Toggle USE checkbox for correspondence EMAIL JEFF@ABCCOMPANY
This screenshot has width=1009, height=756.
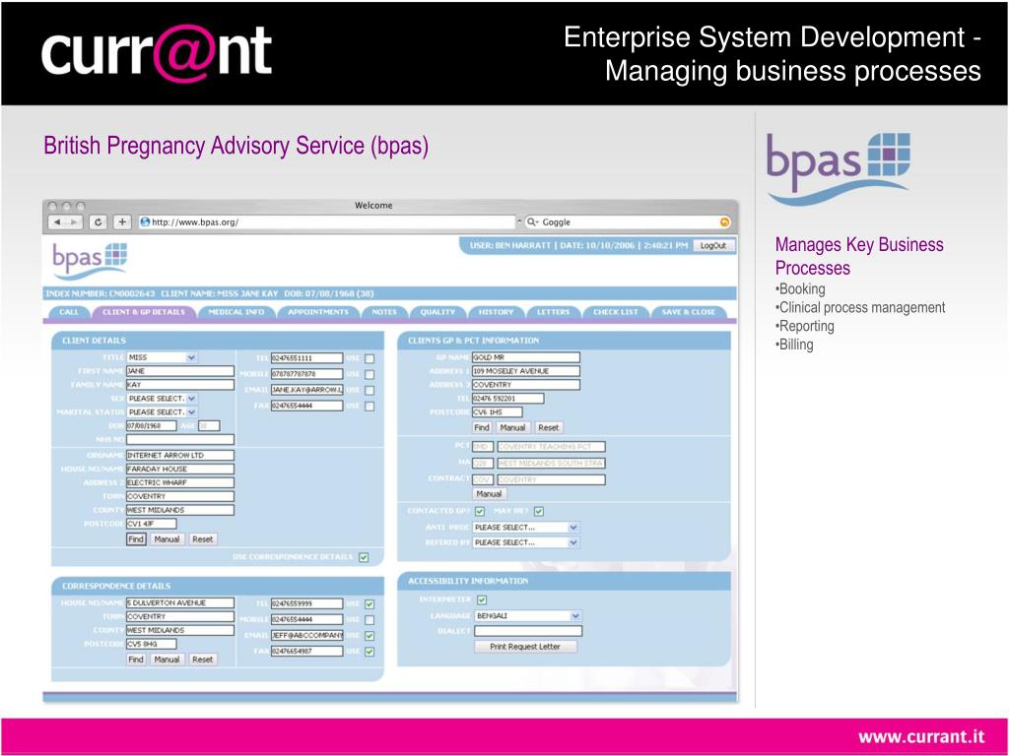(x=370, y=636)
